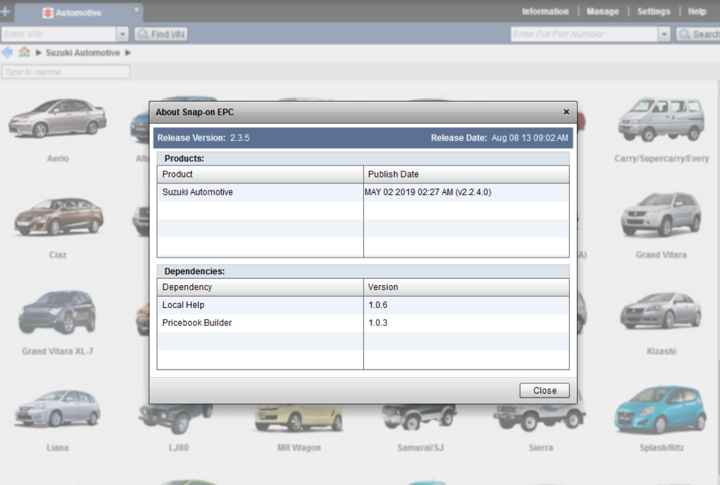Click the Dependency column header
The image size is (720, 485).
tap(260, 288)
